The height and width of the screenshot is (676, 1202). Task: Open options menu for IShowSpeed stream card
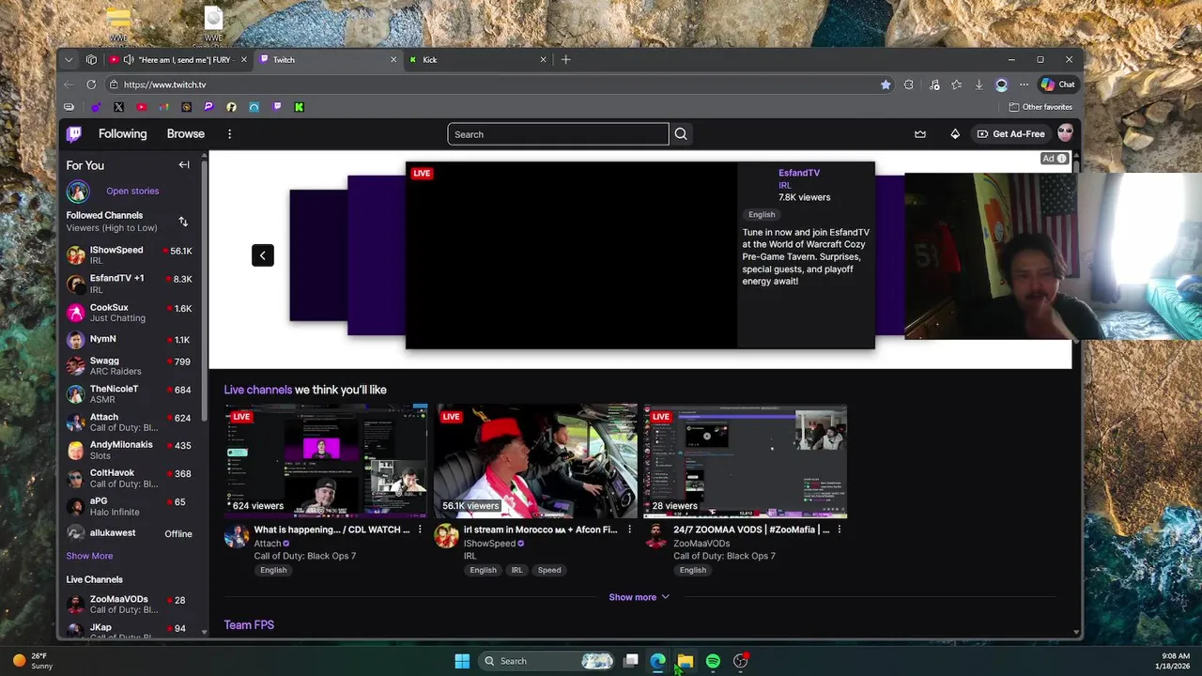[x=629, y=530]
